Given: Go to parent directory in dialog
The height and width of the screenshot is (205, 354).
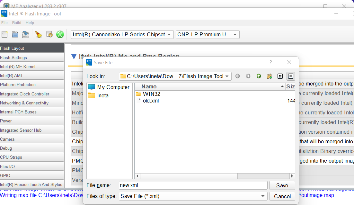Looking at the screenshot, I should click(x=259, y=76).
